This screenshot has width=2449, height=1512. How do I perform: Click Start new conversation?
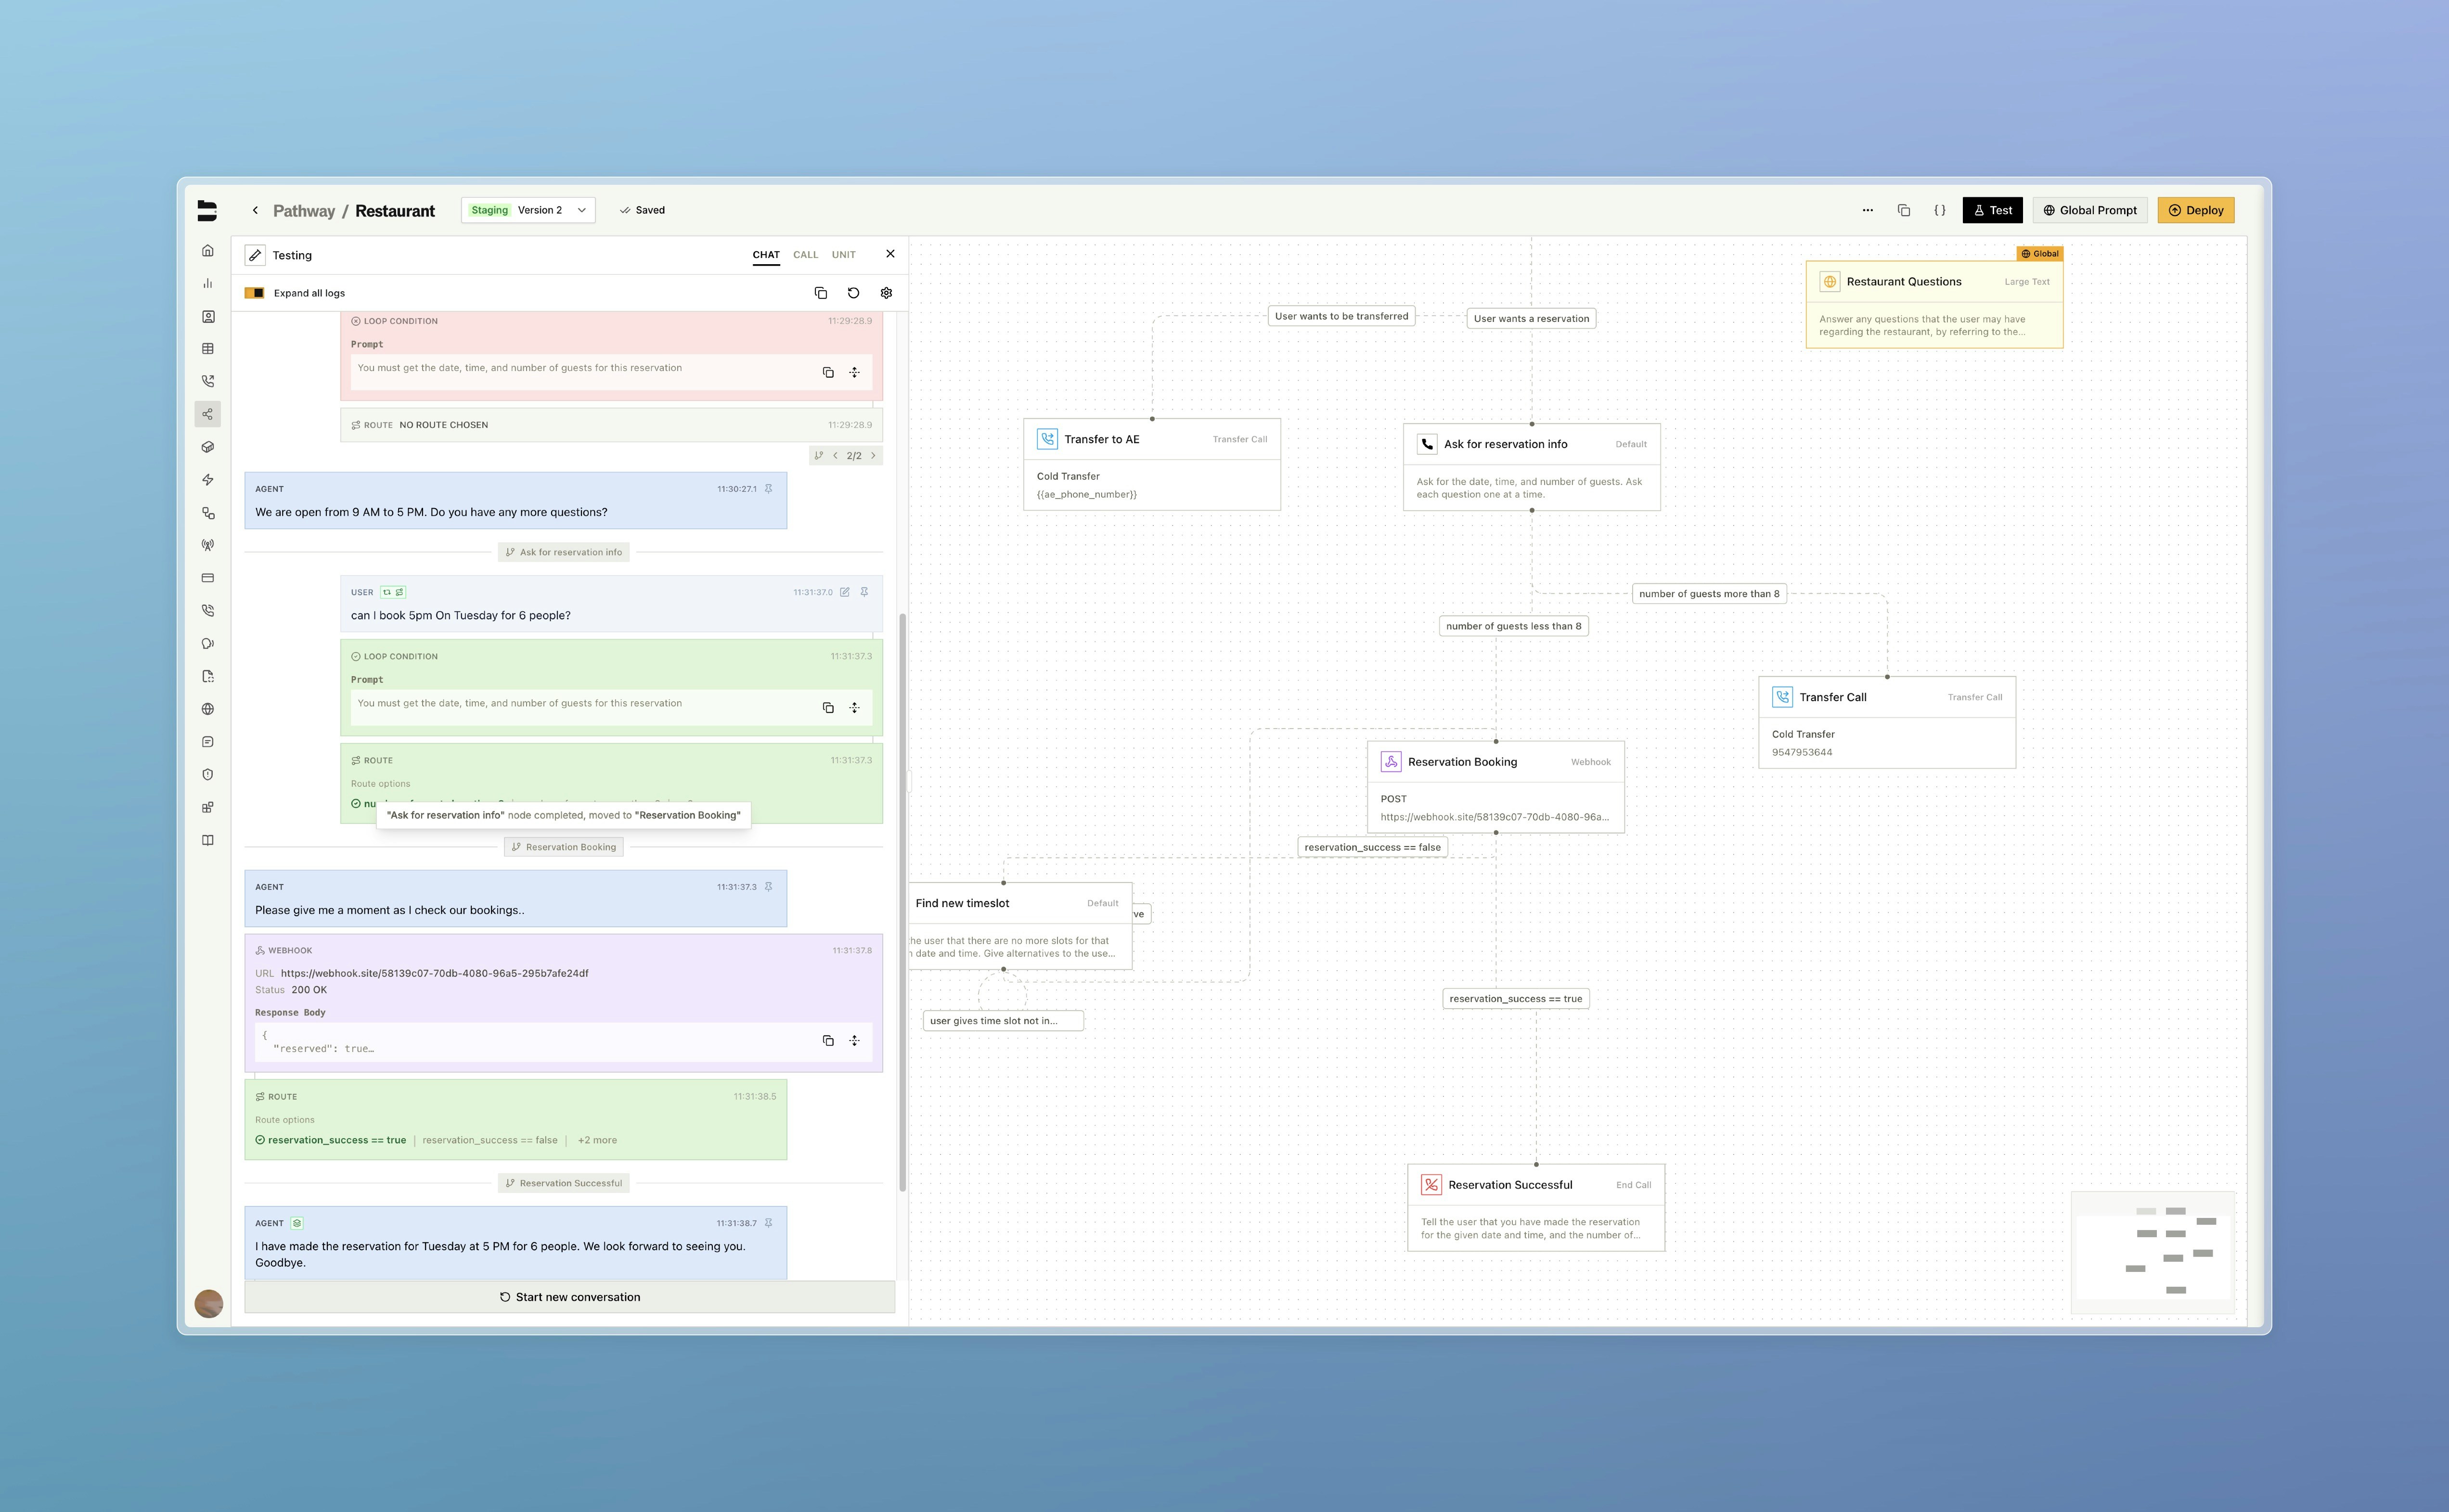pos(569,1296)
